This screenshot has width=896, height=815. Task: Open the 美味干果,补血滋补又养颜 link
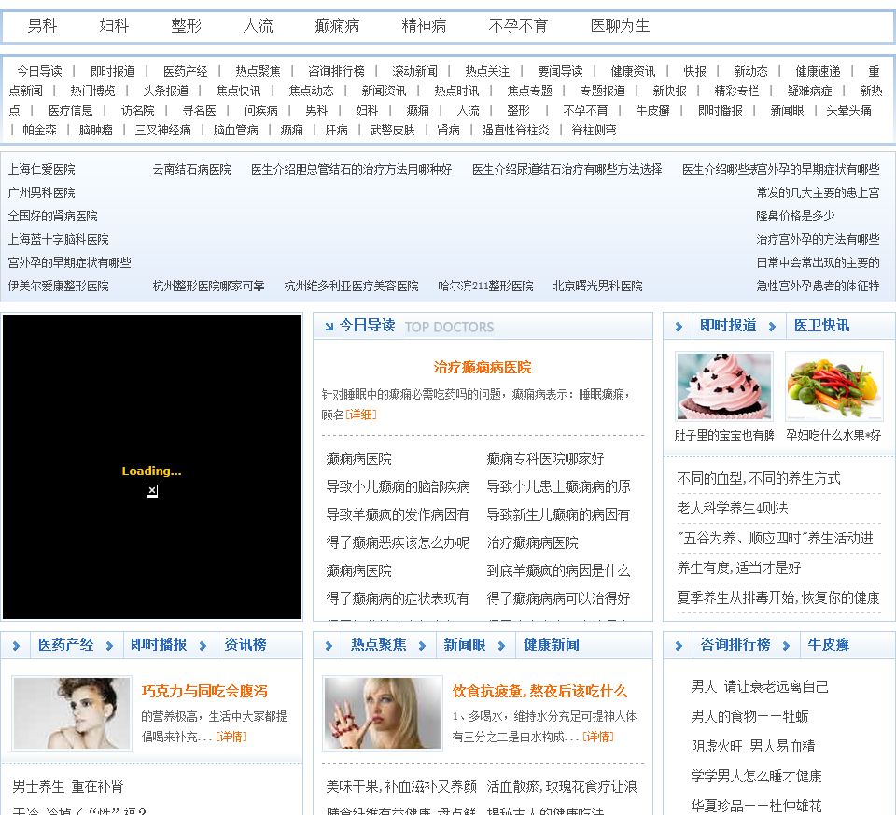[401, 786]
